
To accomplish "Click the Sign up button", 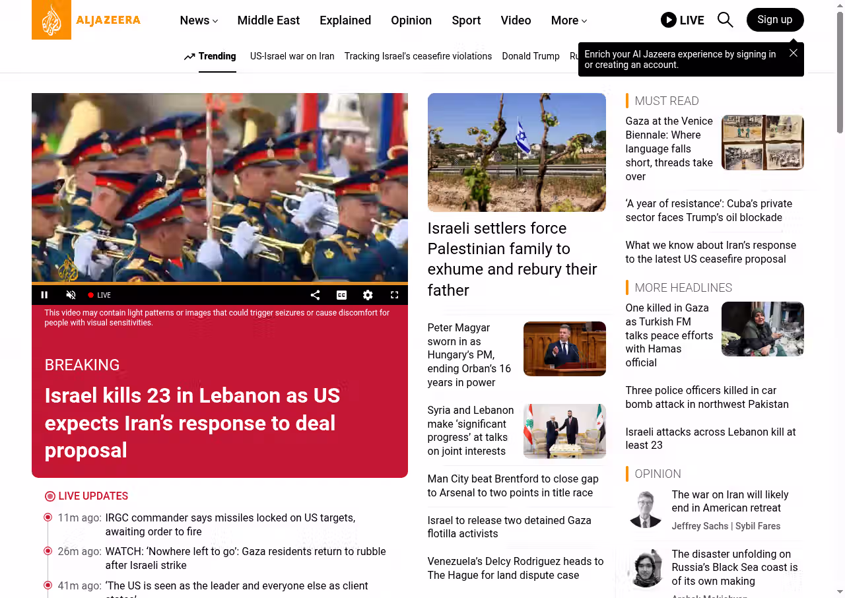I will (x=775, y=20).
